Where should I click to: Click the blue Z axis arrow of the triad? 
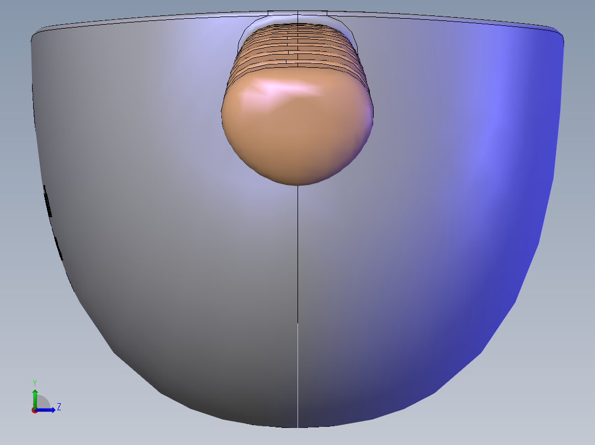46,410
